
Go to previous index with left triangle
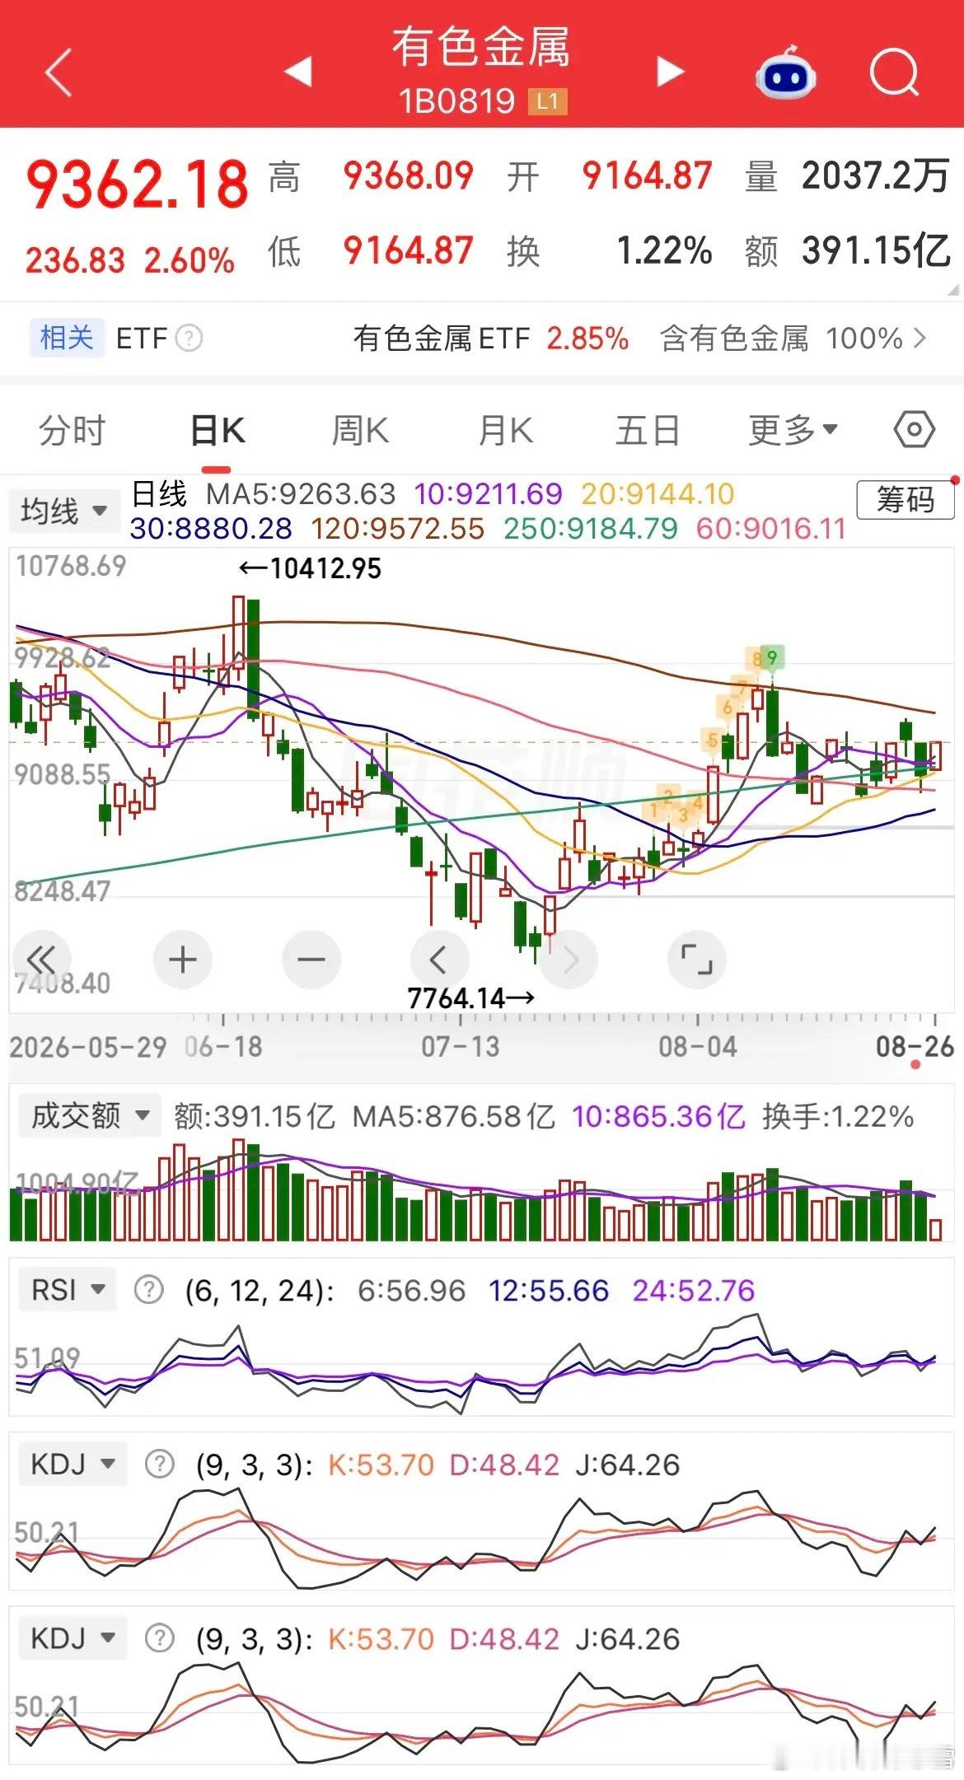[x=298, y=72]
